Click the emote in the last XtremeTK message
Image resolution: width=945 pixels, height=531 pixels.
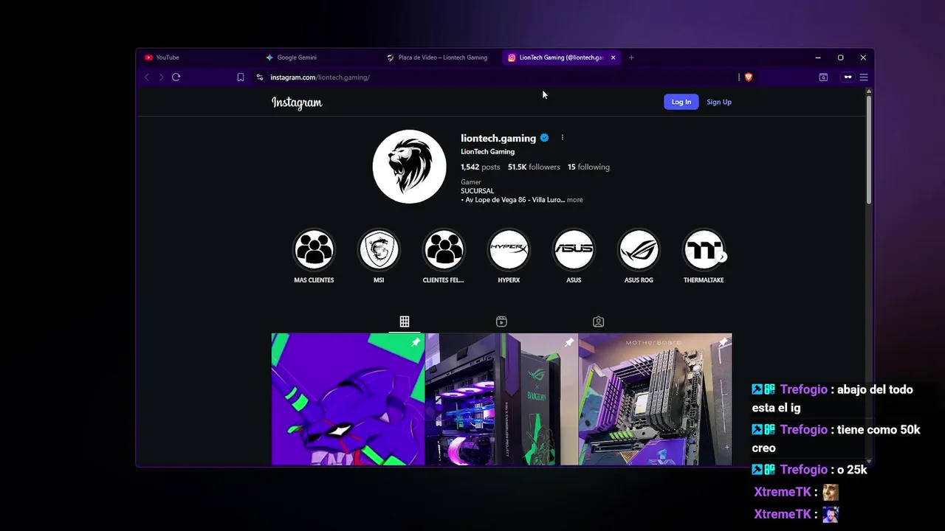pos(831,514)
